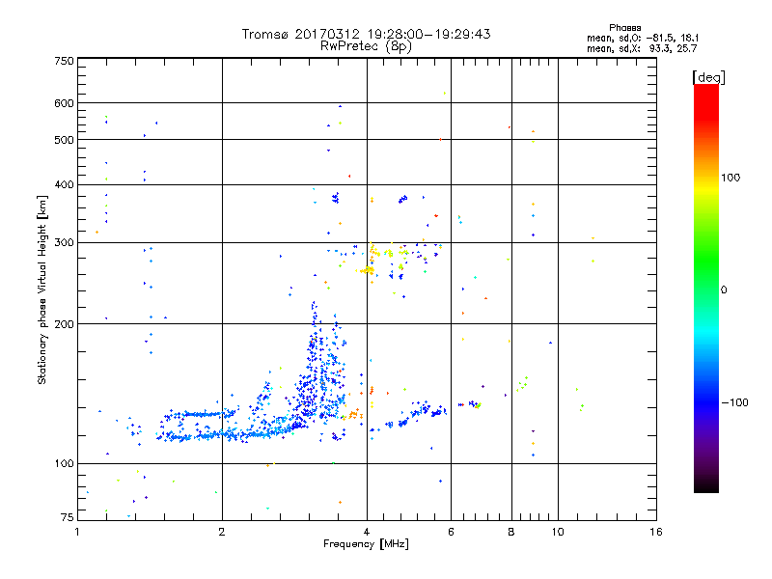772x579 pixels.
Task: Click the 'mean, sd,X: 93.3, 25.7' statistic
Action: click(642, 48)
